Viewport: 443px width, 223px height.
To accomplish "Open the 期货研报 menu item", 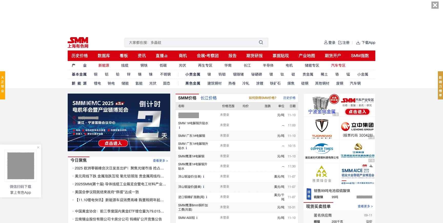I will pos(254,56).
